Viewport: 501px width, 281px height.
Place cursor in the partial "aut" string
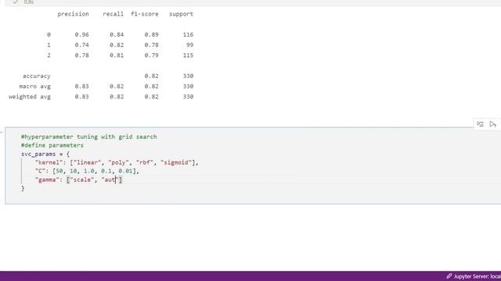[x=110, y=180]
